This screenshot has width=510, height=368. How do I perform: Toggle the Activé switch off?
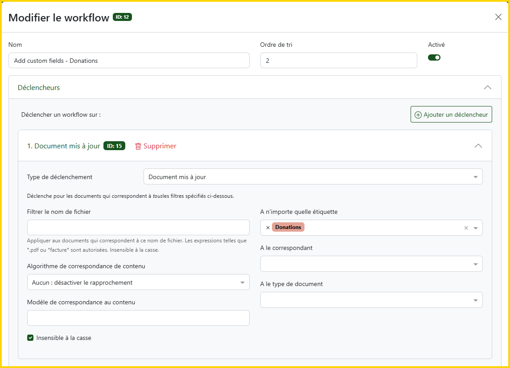[434, 57]
